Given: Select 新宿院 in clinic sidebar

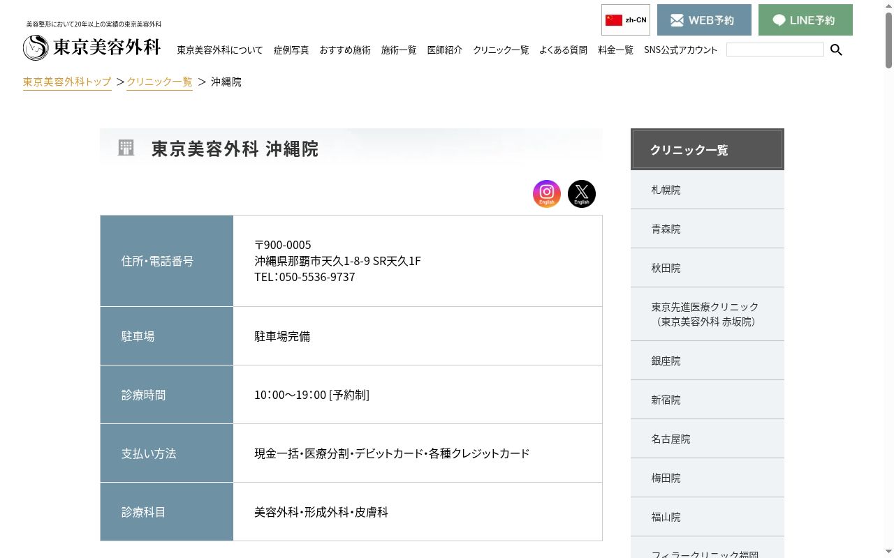Looking at the screenshot, I should tap(708, 400).
